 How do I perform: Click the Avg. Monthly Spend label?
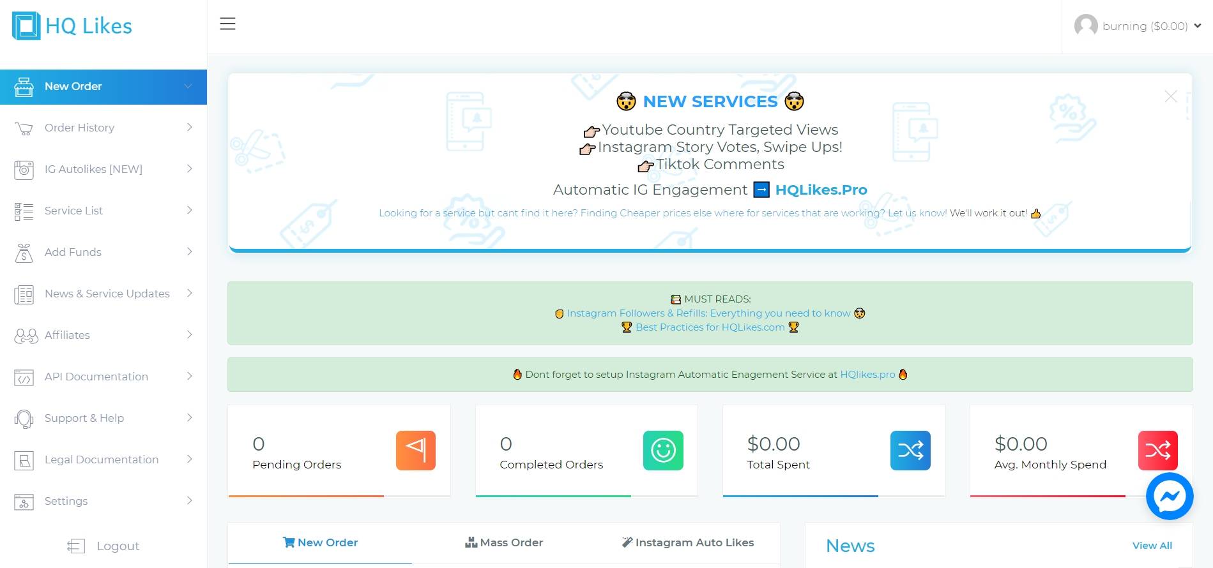1050,465
